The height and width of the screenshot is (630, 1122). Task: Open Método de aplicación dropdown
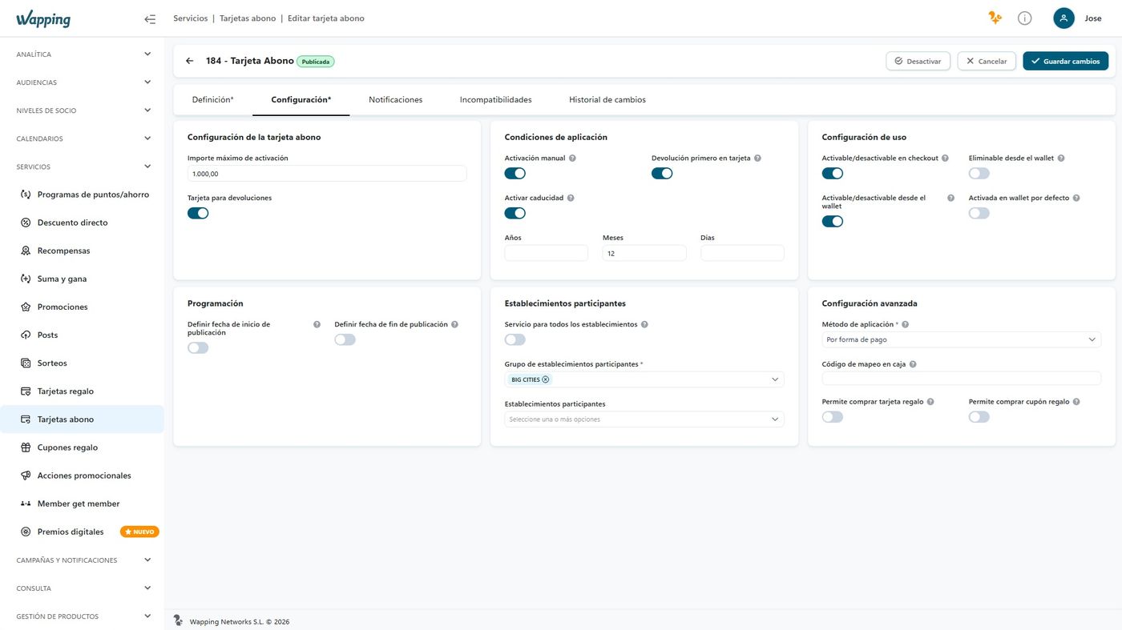click(962, 339)
